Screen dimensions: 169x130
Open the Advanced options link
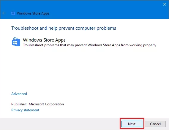19,94
